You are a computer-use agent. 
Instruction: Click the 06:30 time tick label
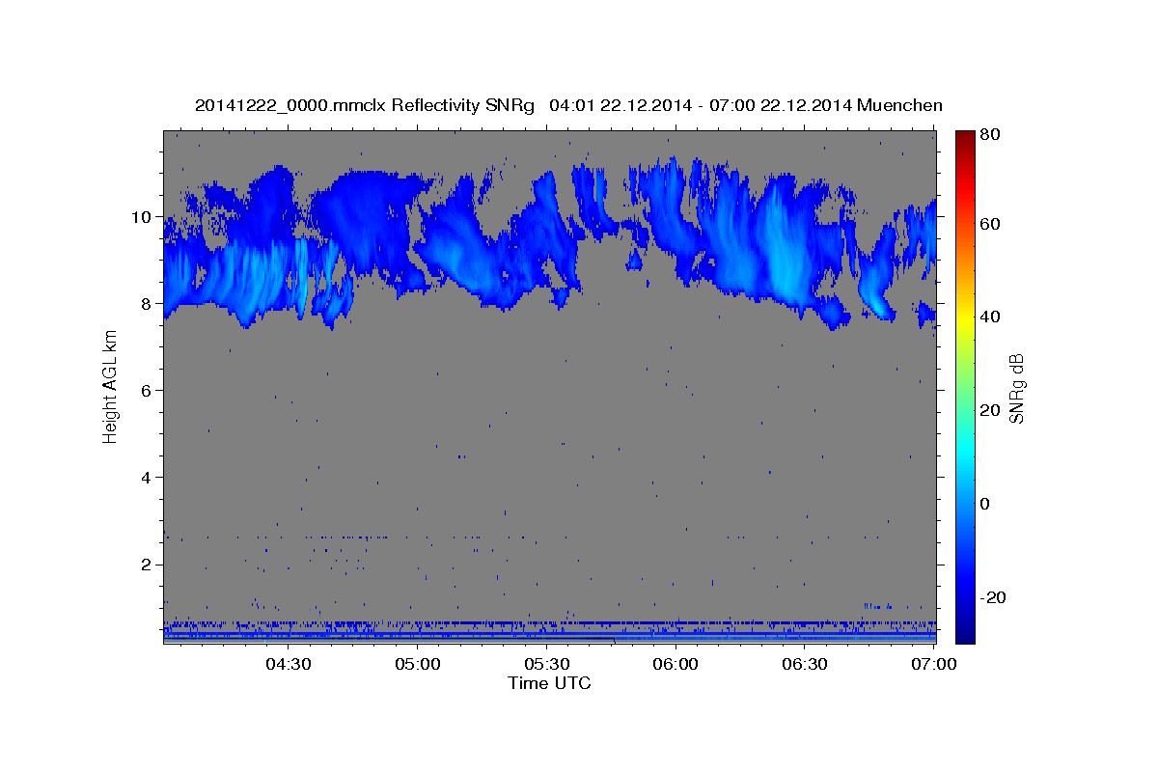coord(805,664)
